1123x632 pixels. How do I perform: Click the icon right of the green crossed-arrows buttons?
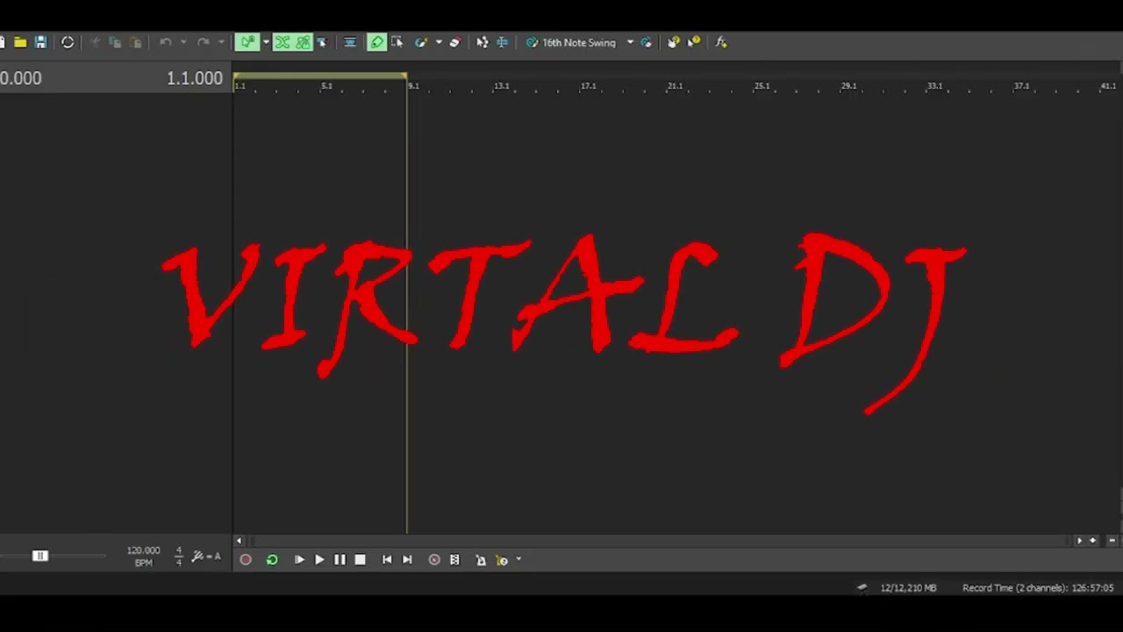coord(322,42)
